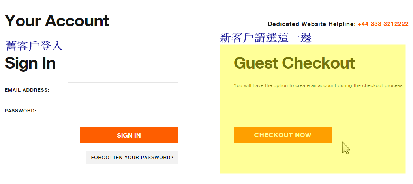Screen dimensions: 413x184
Task: Click the PASSWORD field label
Action: [20, 111]
